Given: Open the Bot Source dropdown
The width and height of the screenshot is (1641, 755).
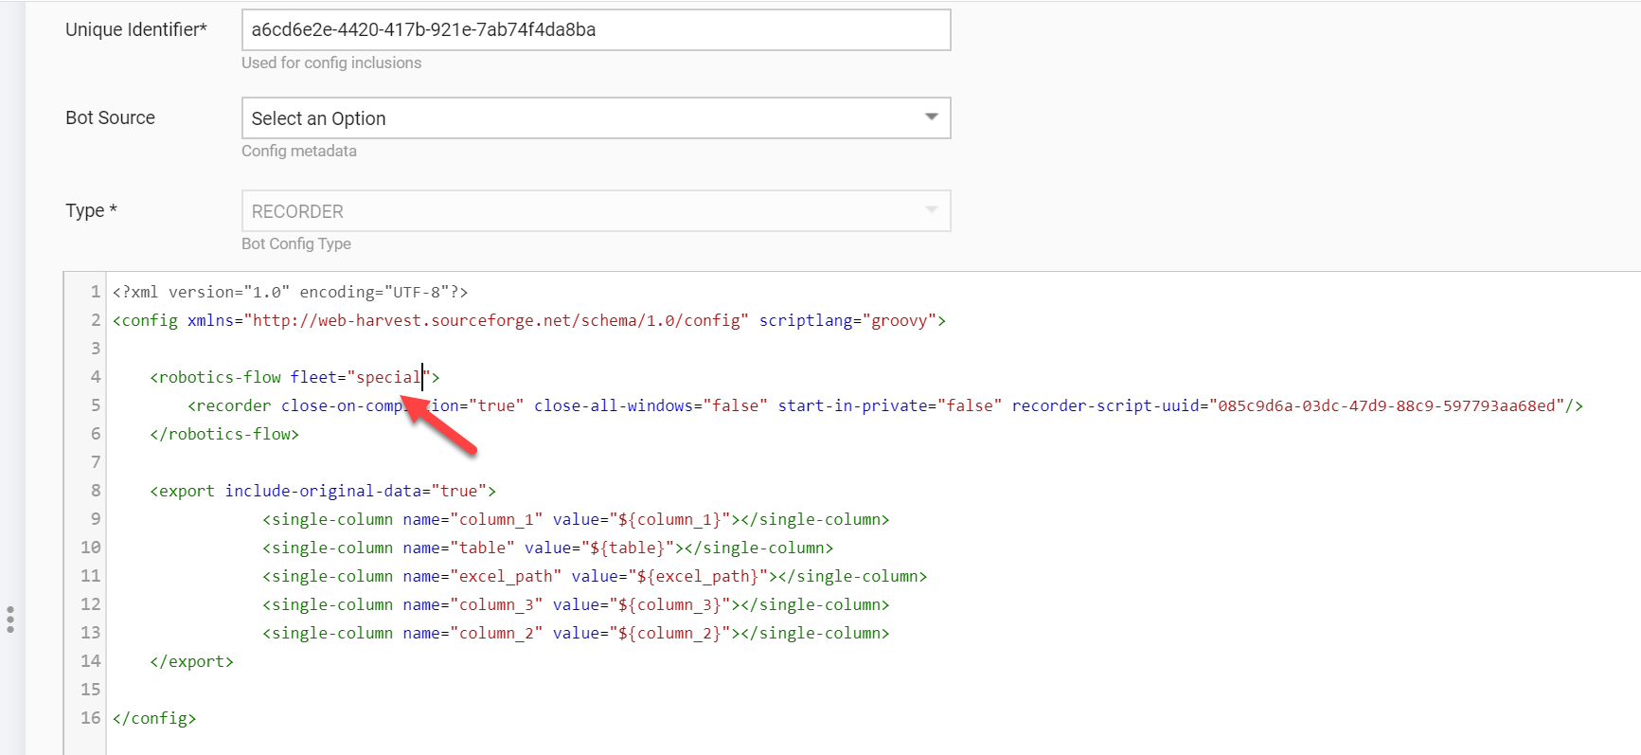Looking at the screenshot, I should [596, 118].
